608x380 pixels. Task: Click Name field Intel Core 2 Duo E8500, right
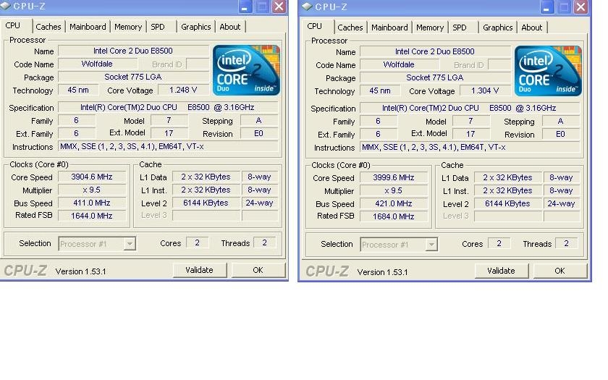point(435,51)
